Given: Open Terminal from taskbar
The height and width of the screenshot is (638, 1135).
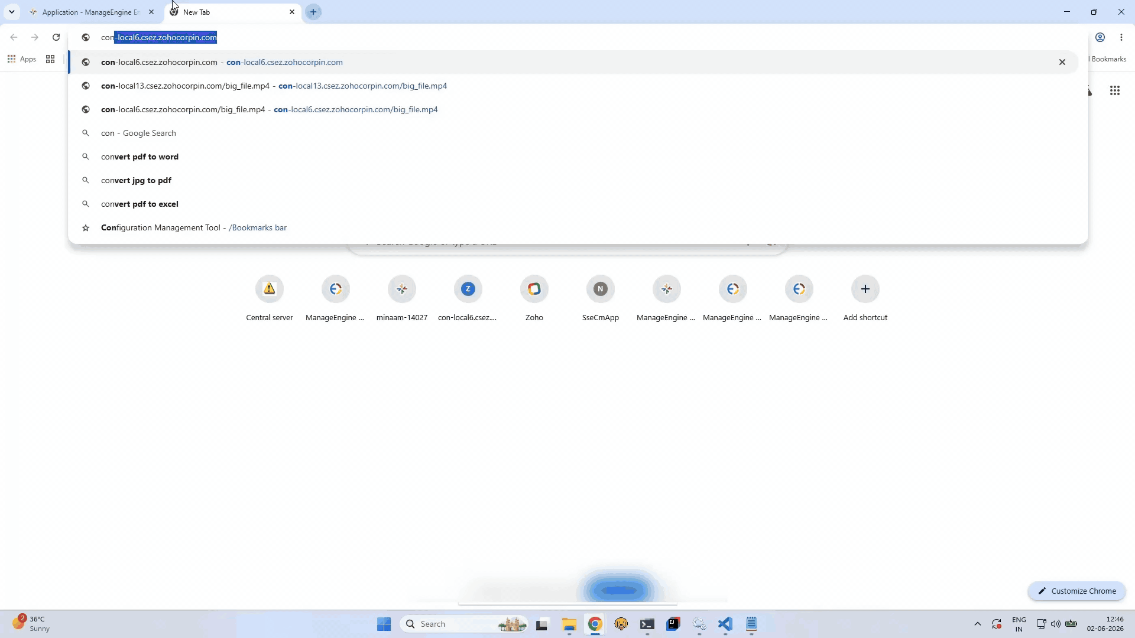Looking at the screenshot, I should pyautogui.click(x=647, y=624).
